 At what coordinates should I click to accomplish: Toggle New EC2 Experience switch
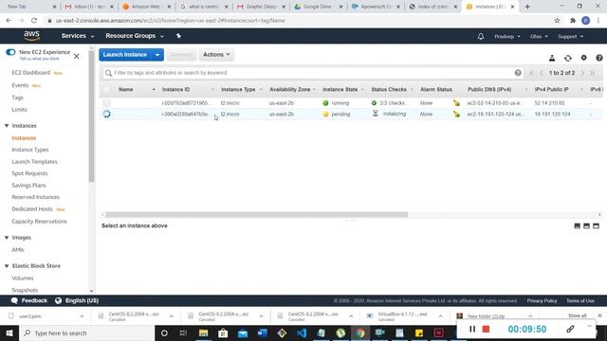pos(10,52)
